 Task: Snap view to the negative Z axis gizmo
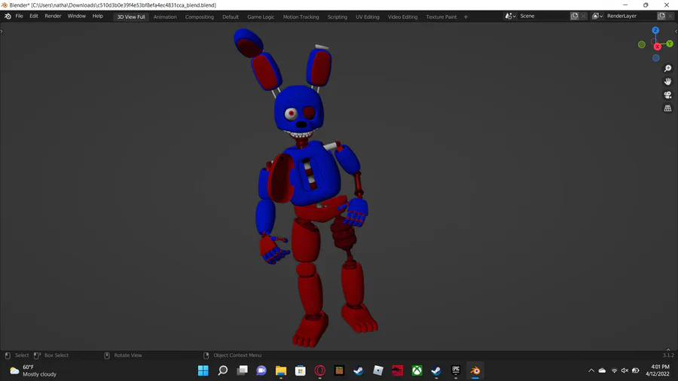(656, 58)
